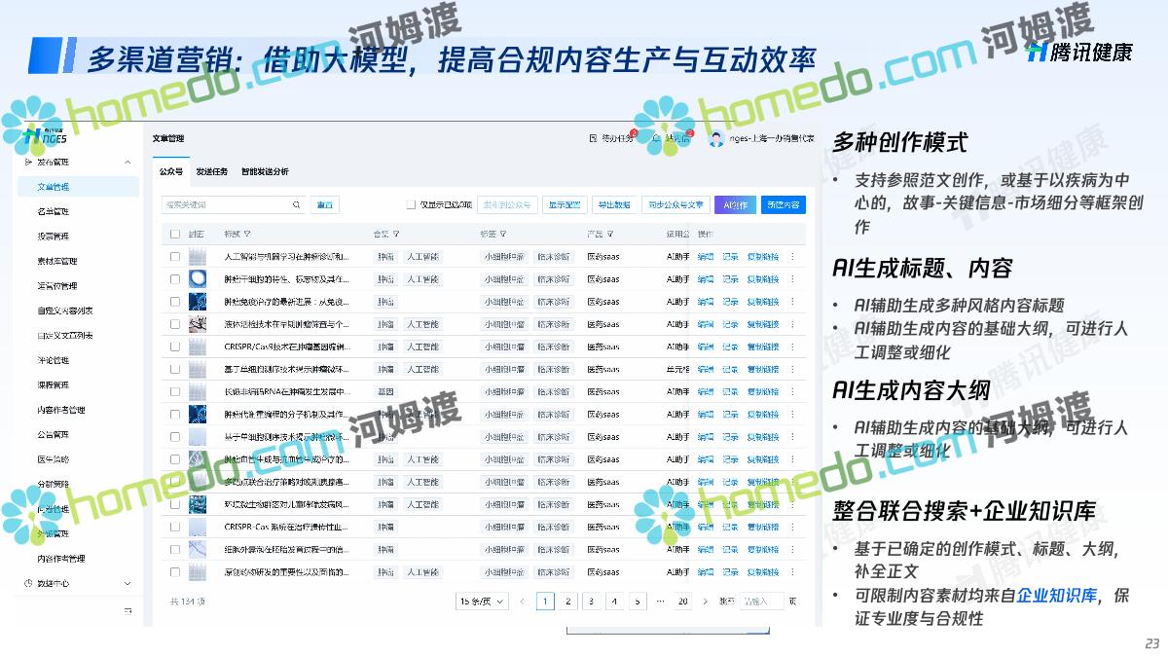1168x657 pixels.
Task: Click the filter icon beside 产品 column
Action: point(610,235)
